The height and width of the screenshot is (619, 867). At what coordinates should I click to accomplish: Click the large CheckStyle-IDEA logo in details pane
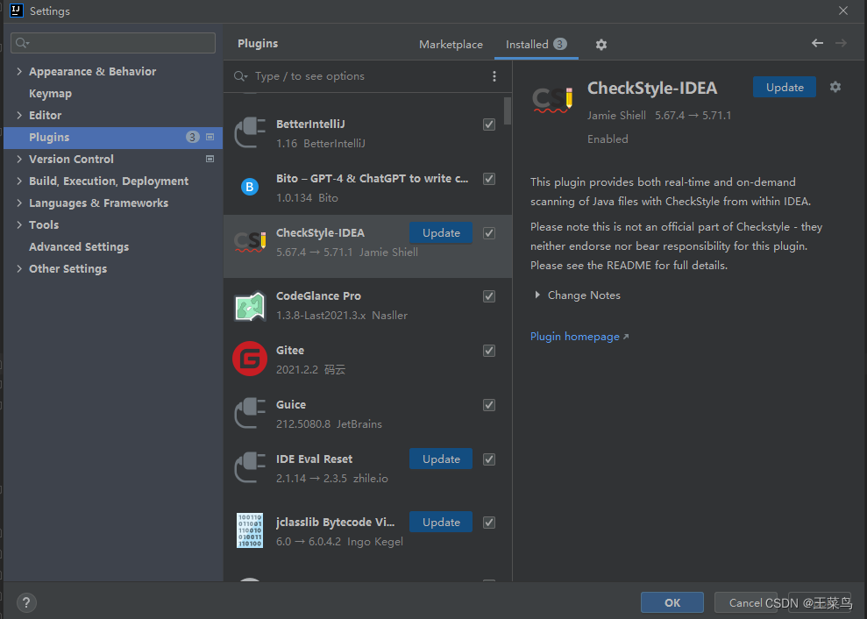point(552,100)
